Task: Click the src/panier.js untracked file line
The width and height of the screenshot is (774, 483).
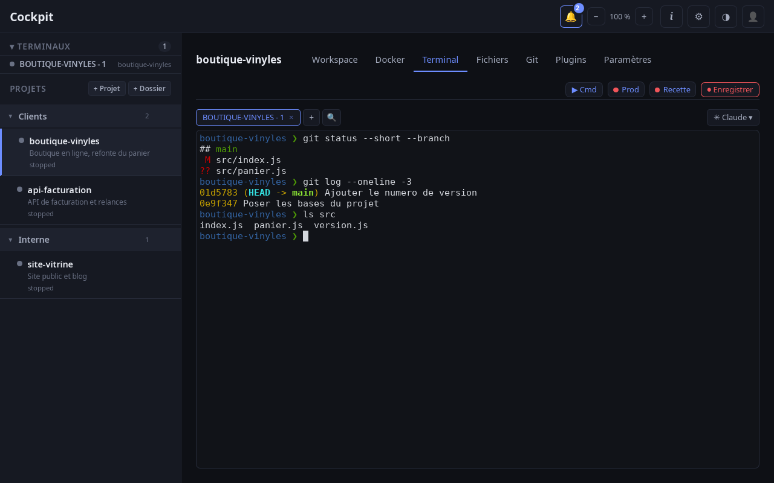Action: pos(243,171)
